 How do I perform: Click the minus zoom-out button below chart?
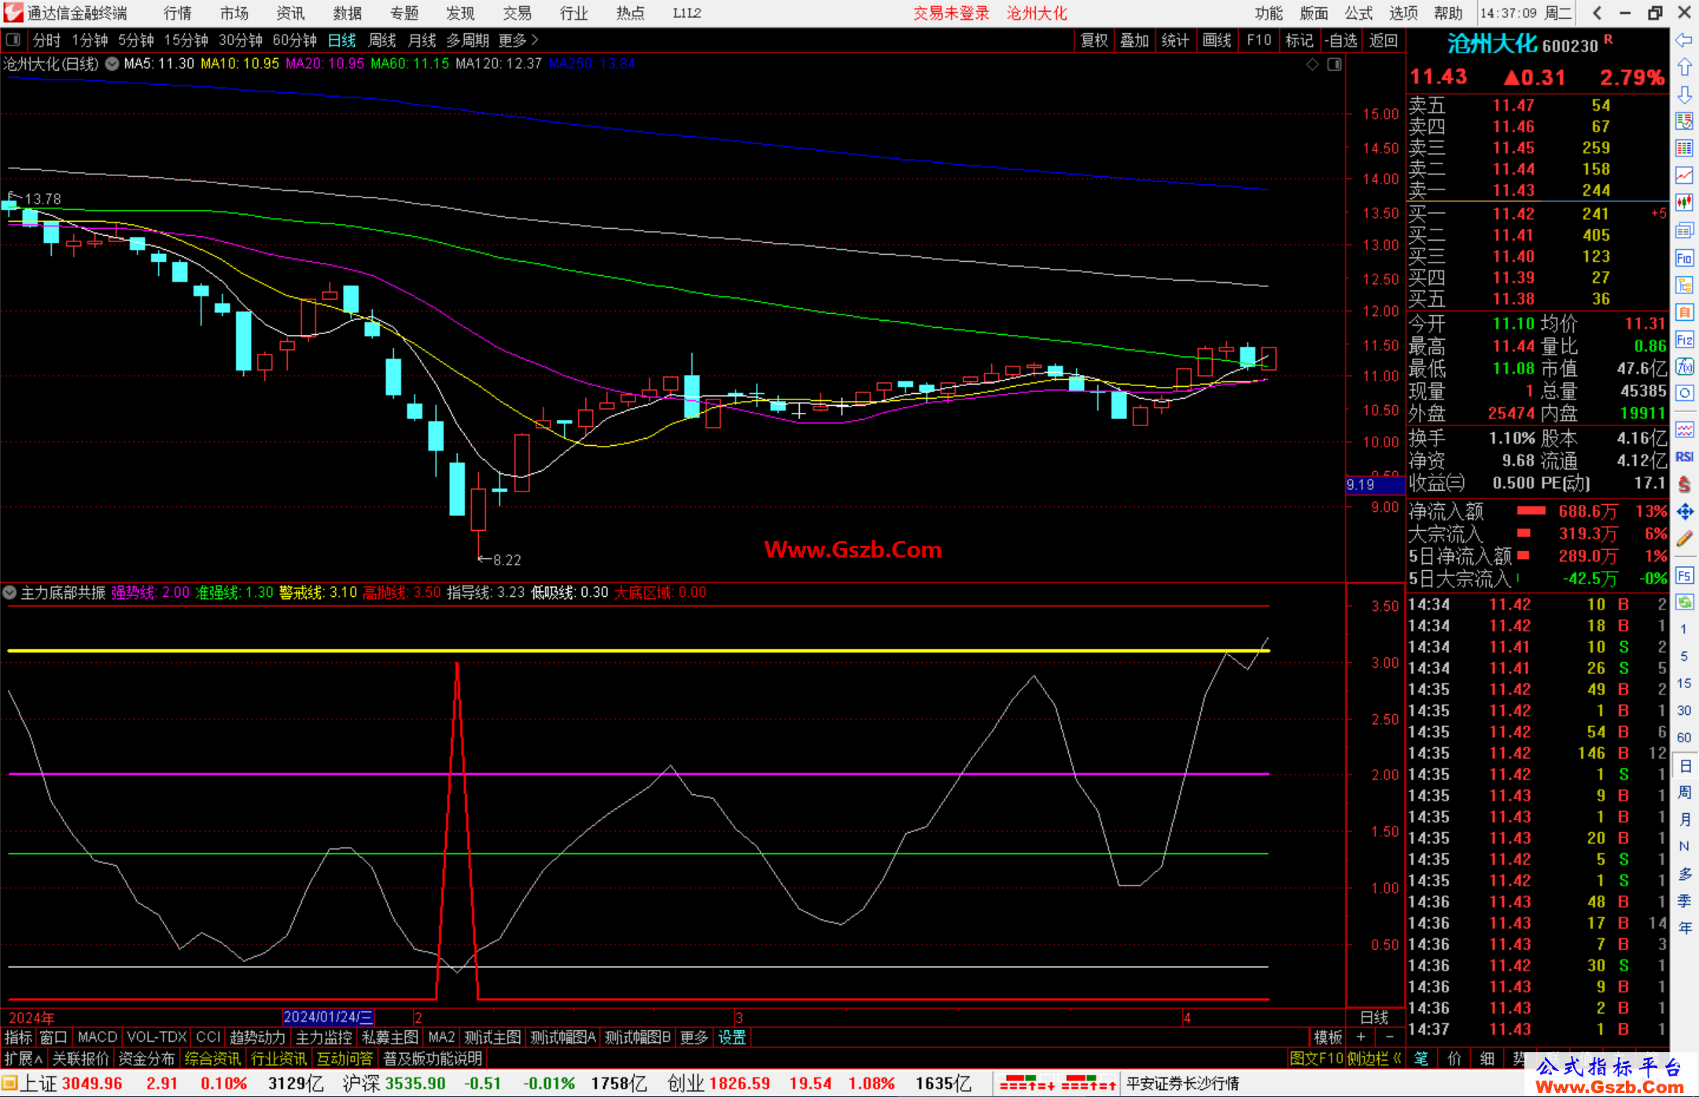(1390, 1037)
